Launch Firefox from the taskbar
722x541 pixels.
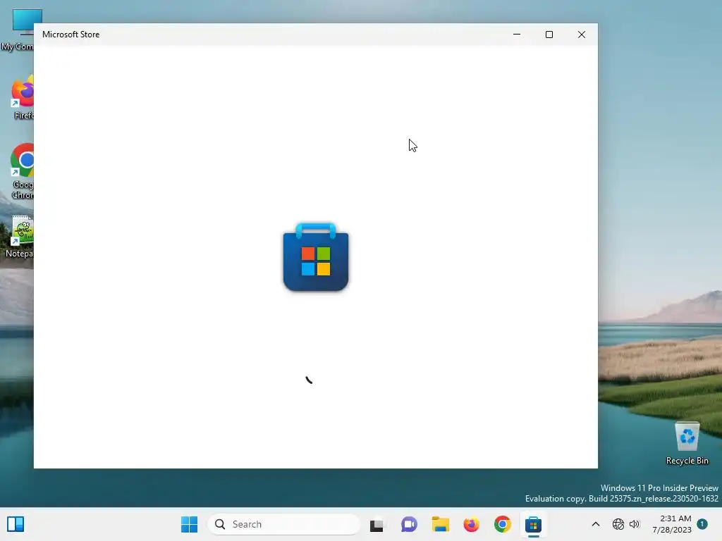[472, 524]
